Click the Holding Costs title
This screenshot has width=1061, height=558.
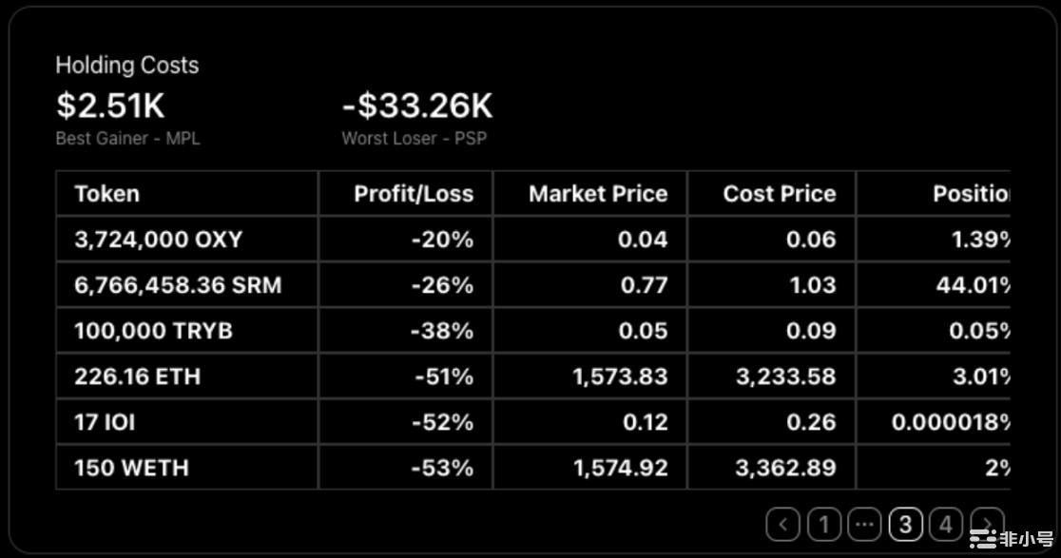pyautogui.click(x=126, y=66)
